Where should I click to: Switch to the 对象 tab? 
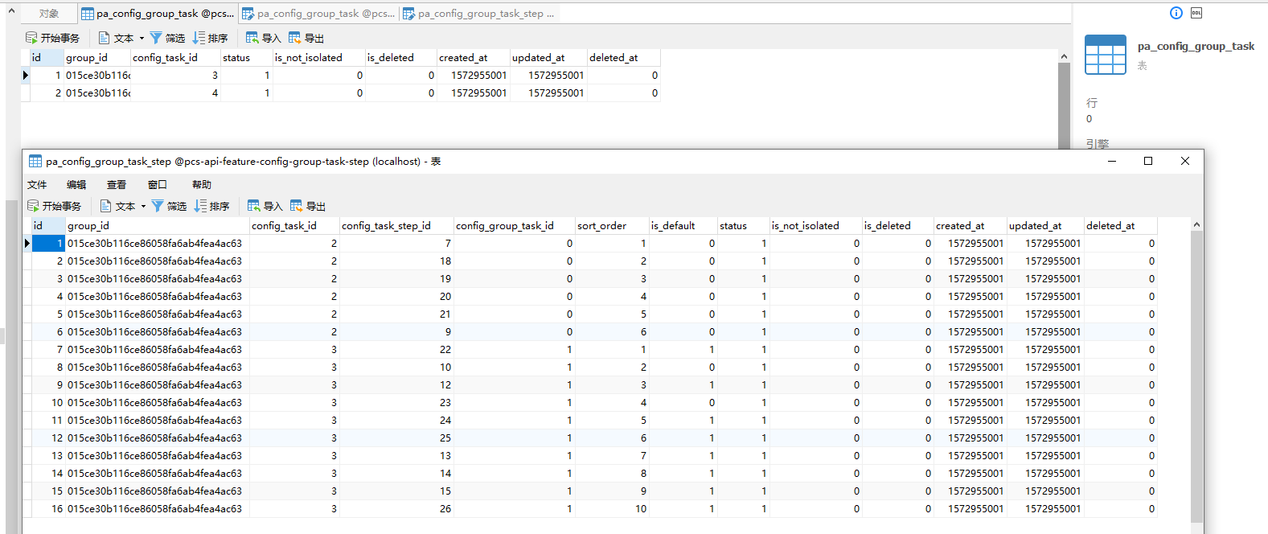(49, 14)
